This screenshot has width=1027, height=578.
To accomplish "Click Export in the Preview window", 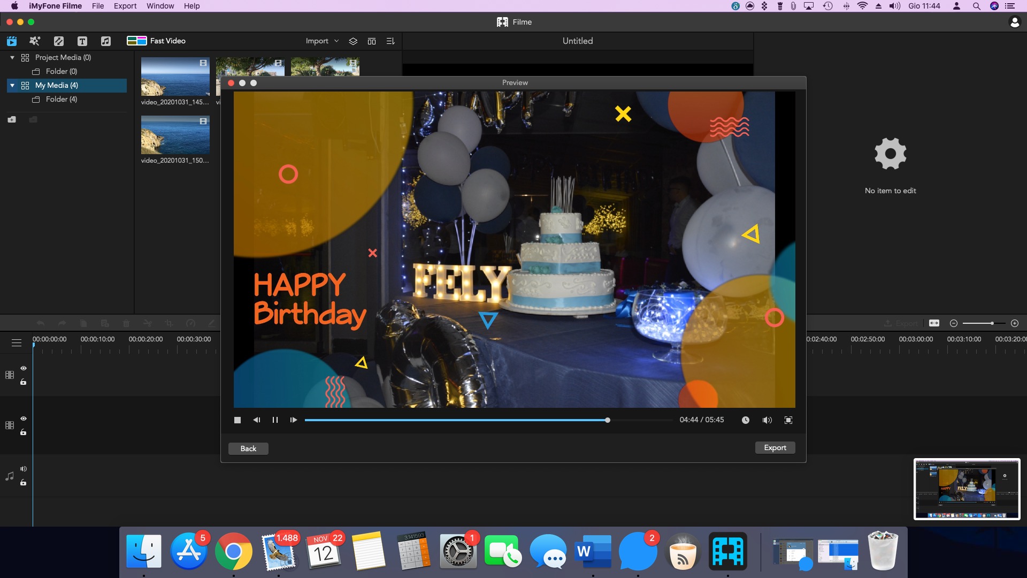I will tap(775, 447).
